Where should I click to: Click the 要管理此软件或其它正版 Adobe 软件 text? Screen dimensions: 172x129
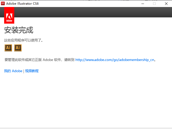coord(33,60)
